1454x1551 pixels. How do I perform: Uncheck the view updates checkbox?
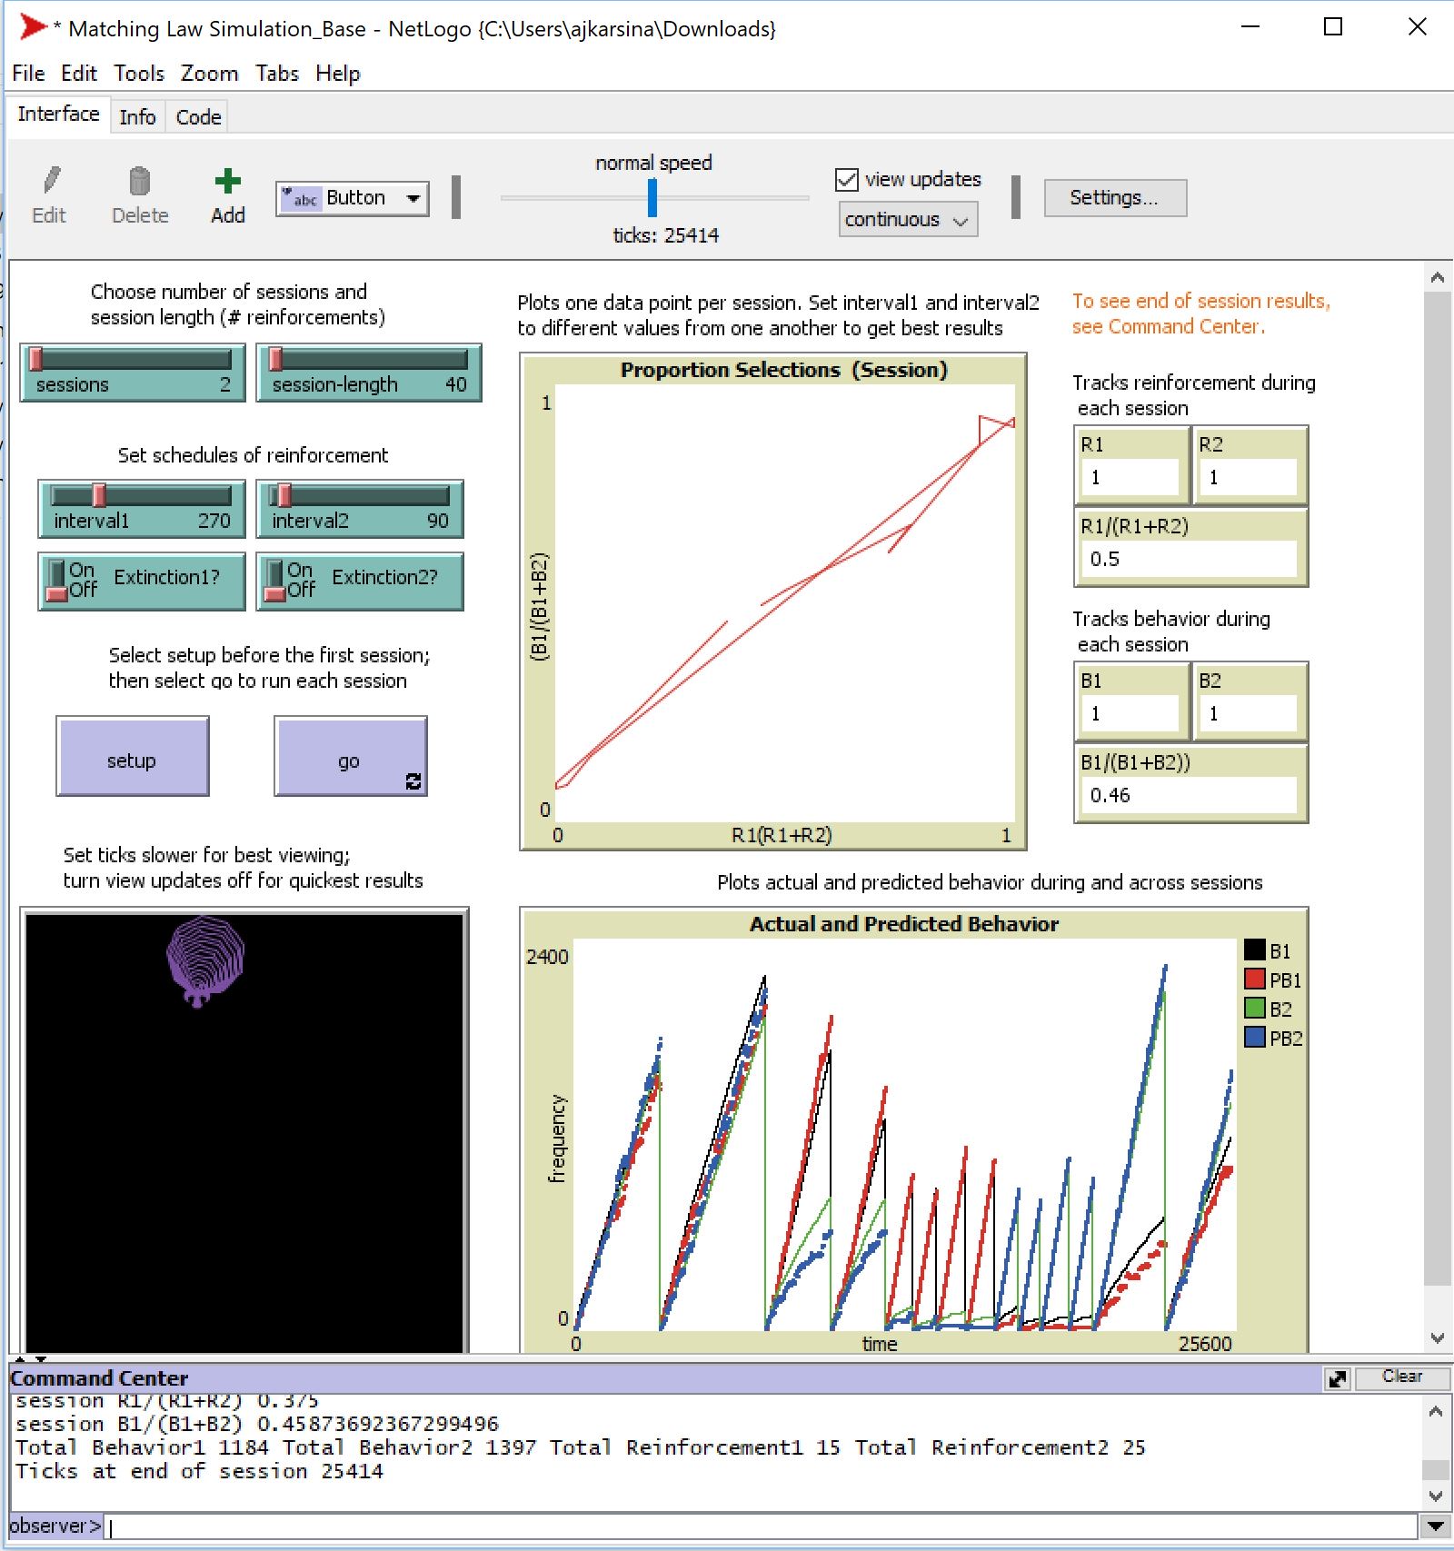846,179
